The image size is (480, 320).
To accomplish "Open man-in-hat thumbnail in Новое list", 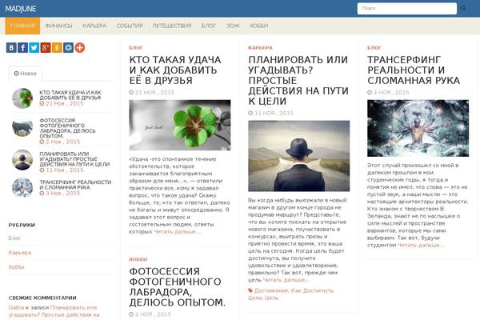I will (22, 159).
